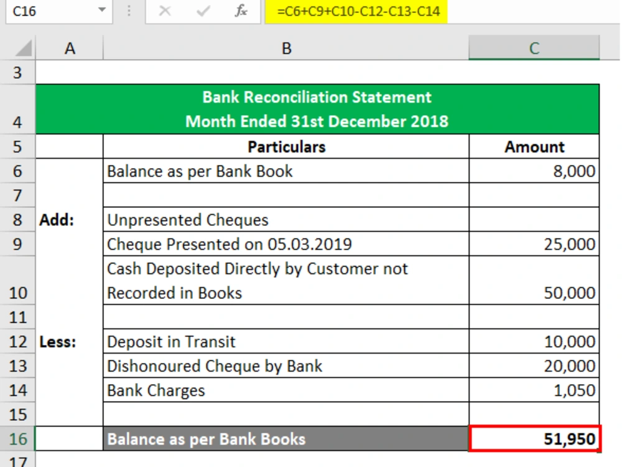Image resolution: width=622 pixels, height=467 pixels.
Task: Click the Cancel X icon in formula bar
Action: click(165, 11)
